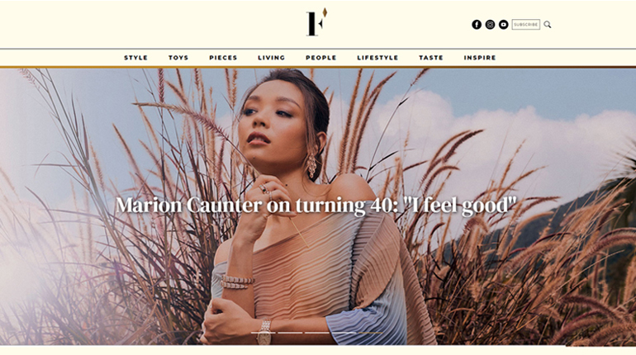Switch to the second carousel slide indicator
Screen dimensions: 636x355
tap(290, 333)
